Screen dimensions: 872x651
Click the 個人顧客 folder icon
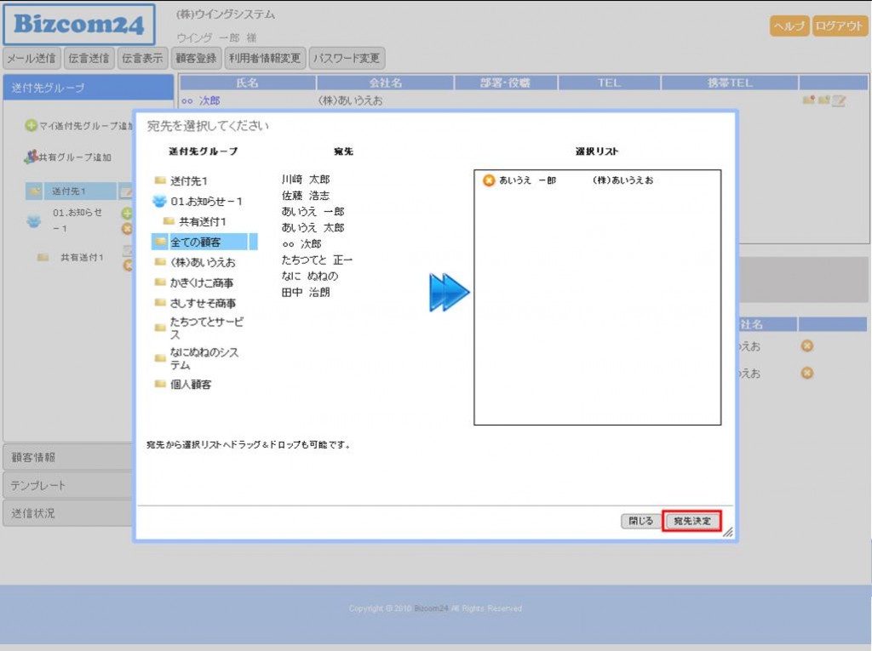[x=160, y=385]
